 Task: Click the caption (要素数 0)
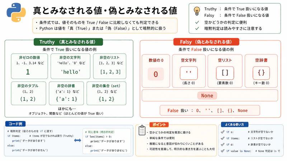[x=225, y=83]
